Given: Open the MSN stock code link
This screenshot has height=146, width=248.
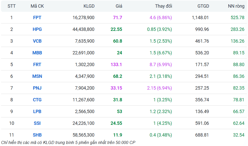Looking at the screenshot, I should (x=37, y=76).
